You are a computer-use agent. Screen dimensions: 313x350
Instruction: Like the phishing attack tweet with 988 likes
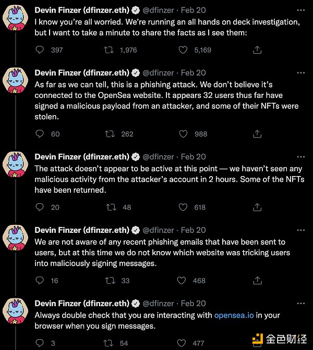pyautogui.click(x=183, y=134)
